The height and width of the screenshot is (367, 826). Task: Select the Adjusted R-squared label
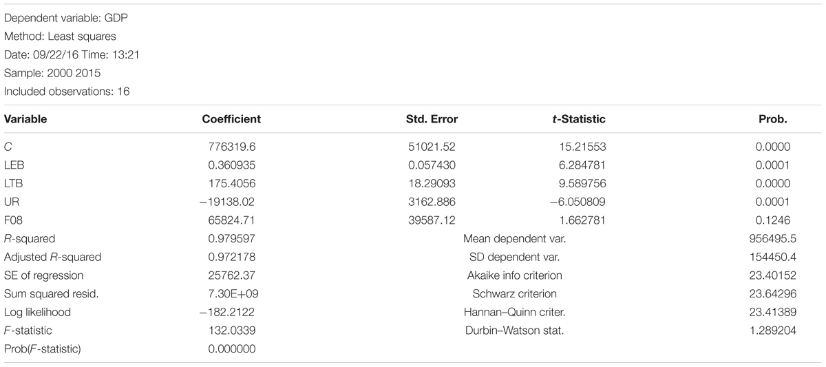coord(52,257)
